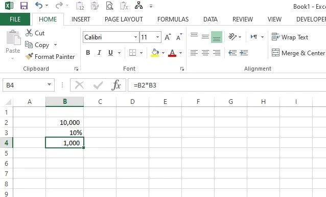Toggle Italic formatting

tap(99, 53)
